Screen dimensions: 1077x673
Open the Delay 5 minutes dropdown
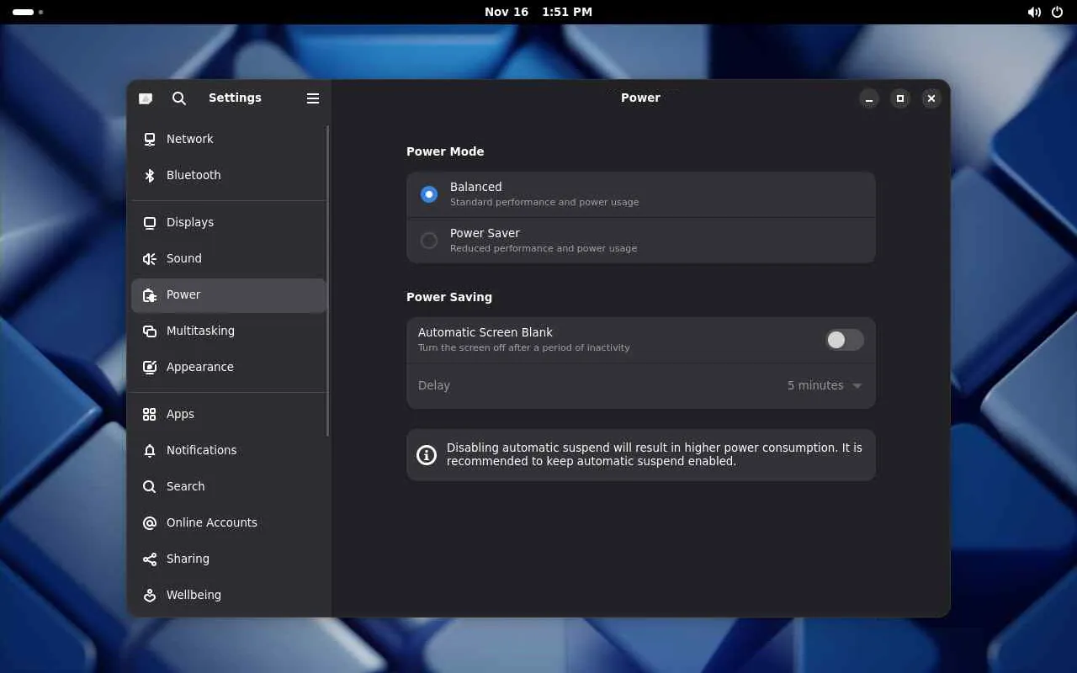click(x=641, y=385)
